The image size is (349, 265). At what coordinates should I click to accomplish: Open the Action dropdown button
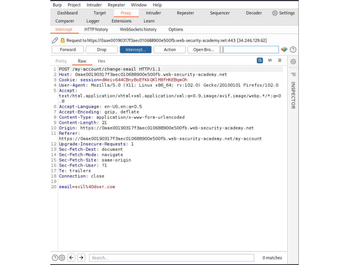pos(170,50)
